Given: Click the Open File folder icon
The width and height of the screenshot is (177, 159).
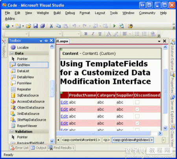Looking at the screenshot, I should pos(28,26).
